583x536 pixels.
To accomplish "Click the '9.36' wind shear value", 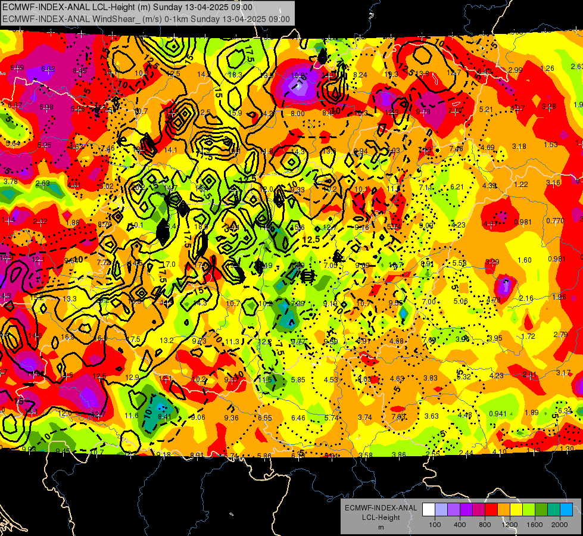I will [231, 417].
